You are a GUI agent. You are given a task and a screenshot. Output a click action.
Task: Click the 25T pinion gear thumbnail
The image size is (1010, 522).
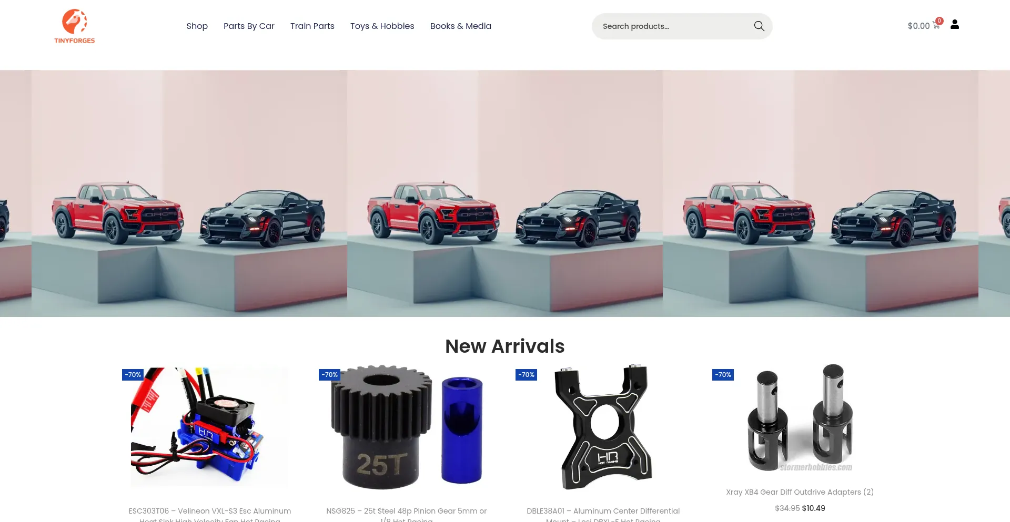(407, 427)
